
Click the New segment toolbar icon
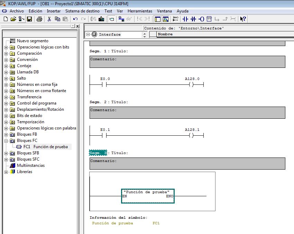coord(175,19)
